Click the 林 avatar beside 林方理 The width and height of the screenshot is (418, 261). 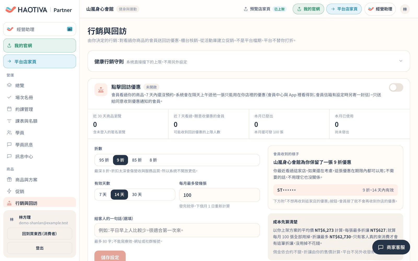click(12, 220)
